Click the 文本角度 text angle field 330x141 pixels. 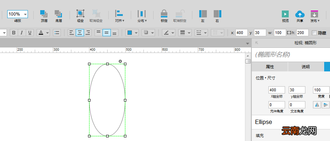(297, 105)
